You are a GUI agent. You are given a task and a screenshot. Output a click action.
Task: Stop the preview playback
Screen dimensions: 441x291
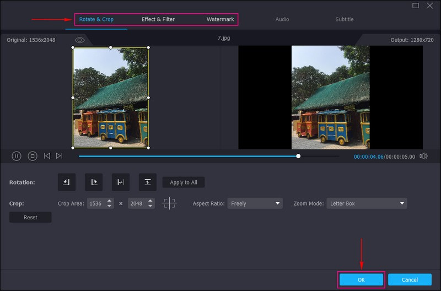pos(33,156)
